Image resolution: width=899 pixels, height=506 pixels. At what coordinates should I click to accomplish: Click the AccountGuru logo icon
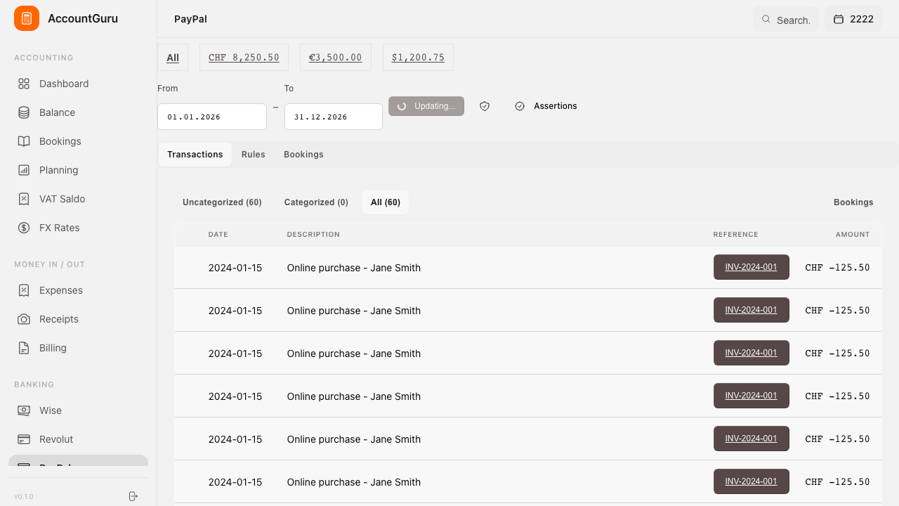pyautogui.click(x=27, y=18)
